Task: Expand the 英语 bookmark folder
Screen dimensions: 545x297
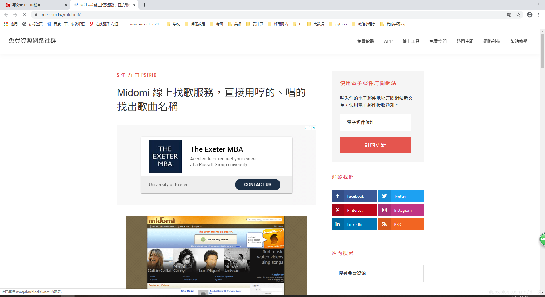Action: (x=235, y=24)
